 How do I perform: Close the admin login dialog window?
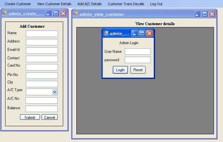pos(150,33)
